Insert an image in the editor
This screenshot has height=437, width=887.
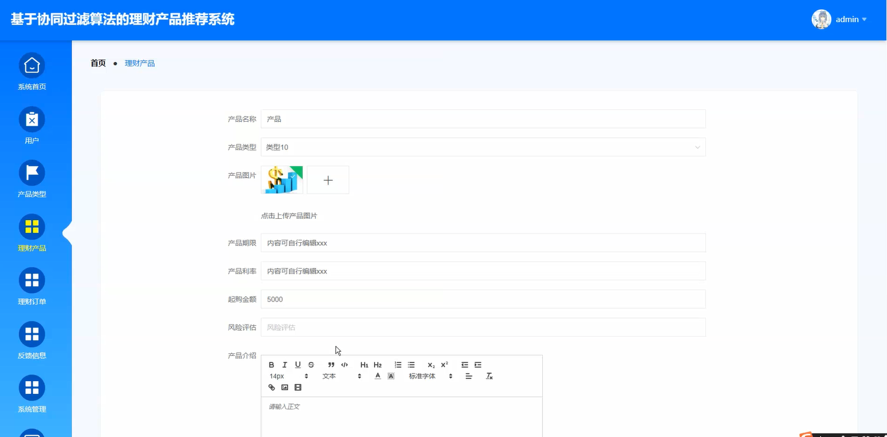[284, 387]
